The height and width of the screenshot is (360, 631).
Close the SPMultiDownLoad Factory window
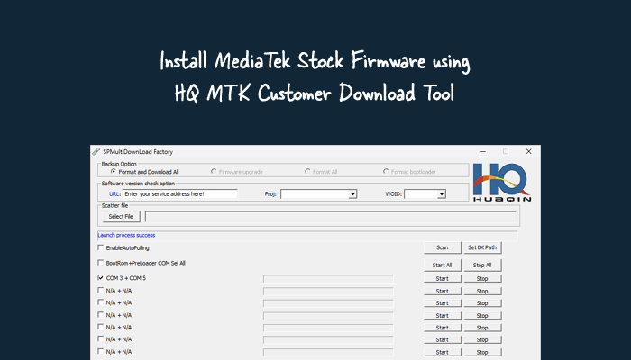tap(528, 151)
